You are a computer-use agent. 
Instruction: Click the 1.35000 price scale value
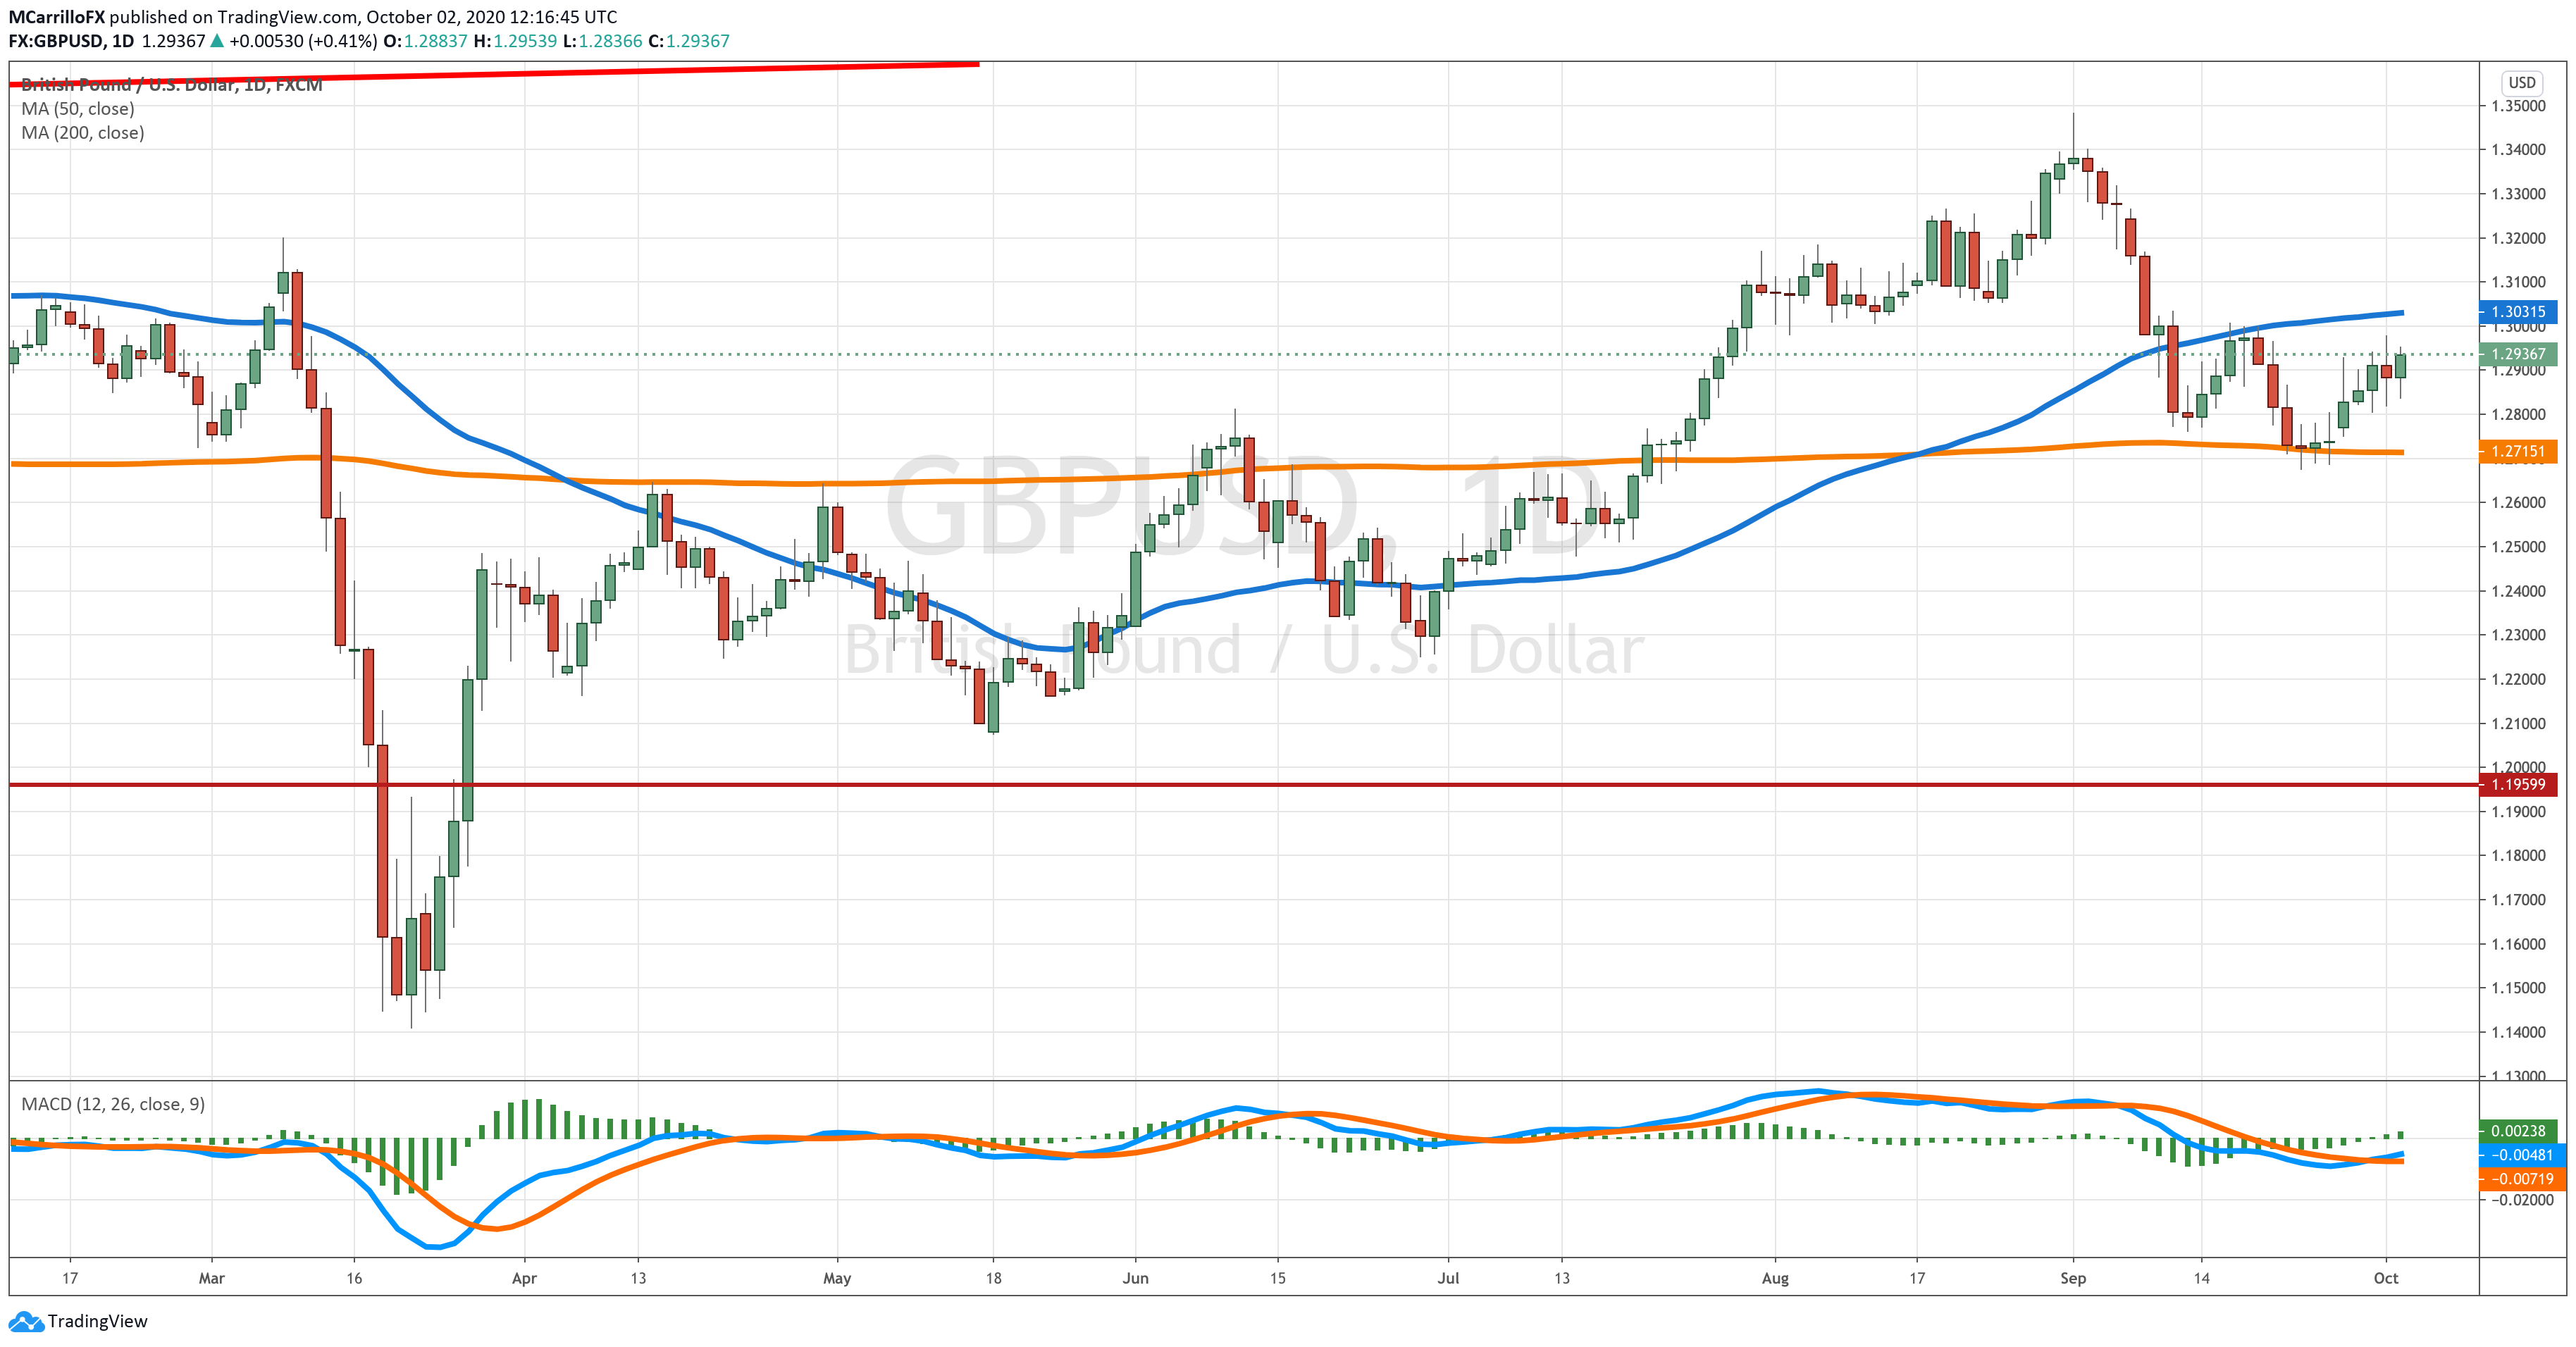tap(2518, 106)
